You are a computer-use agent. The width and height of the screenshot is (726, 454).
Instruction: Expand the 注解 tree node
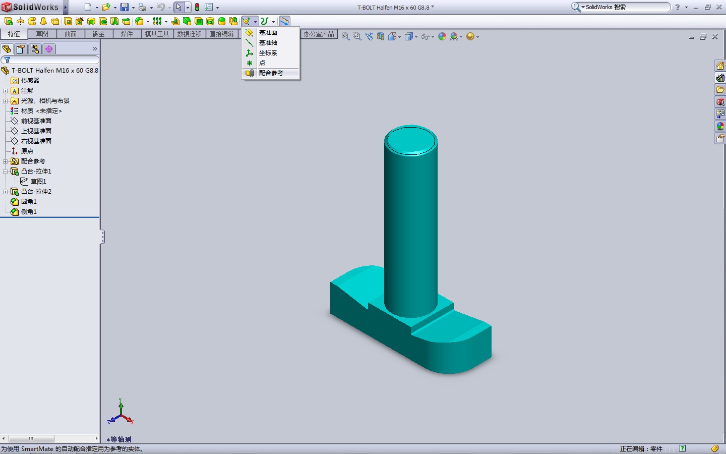[x=5, y=91]
